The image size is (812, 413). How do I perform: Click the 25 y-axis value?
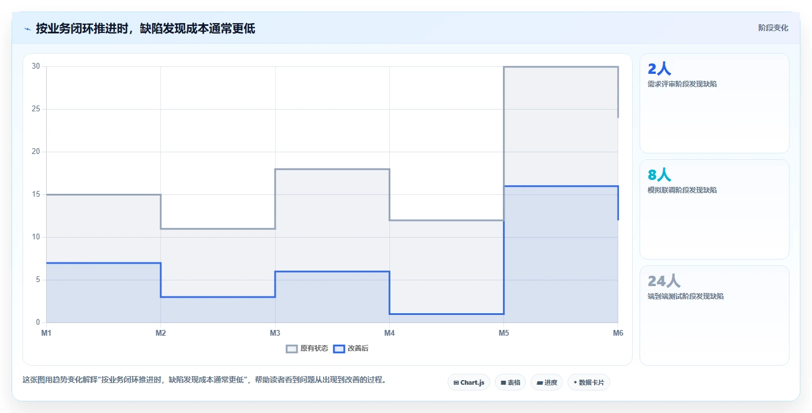(36, 109)
